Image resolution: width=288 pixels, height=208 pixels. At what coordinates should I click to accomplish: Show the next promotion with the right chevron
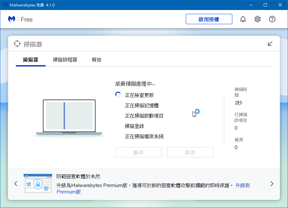[x=272, y=183]
